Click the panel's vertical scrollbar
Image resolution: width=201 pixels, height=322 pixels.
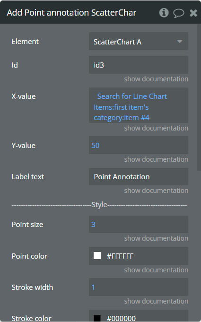pyautogui.click(x=199, y=97)
